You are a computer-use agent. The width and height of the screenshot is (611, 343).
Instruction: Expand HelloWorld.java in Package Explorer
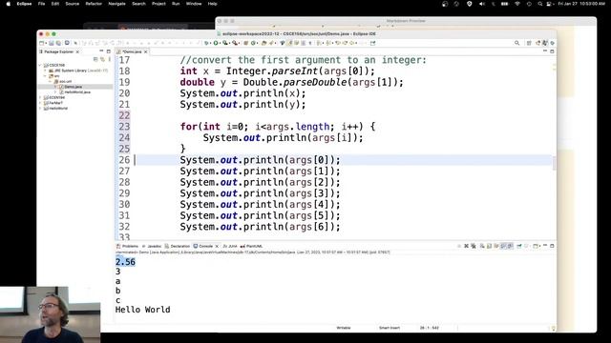[55, 92]
